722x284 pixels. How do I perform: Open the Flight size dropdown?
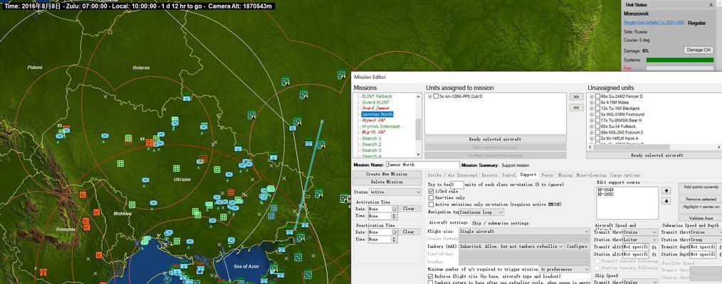pyautogui.click(x=525, y=231)
